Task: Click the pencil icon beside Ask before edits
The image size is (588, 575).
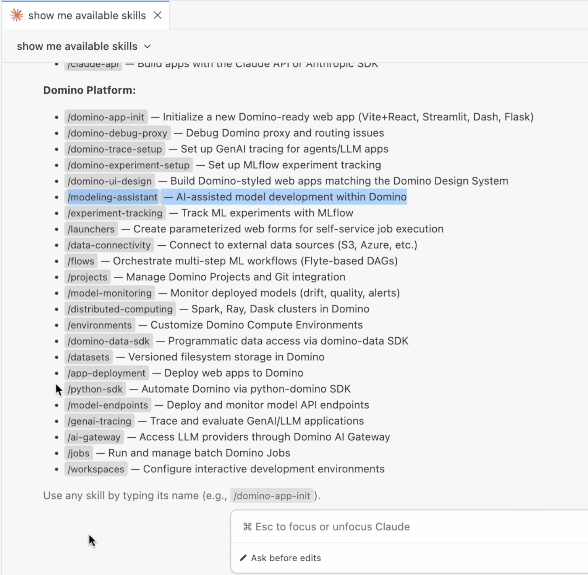Action: point(243,558)
